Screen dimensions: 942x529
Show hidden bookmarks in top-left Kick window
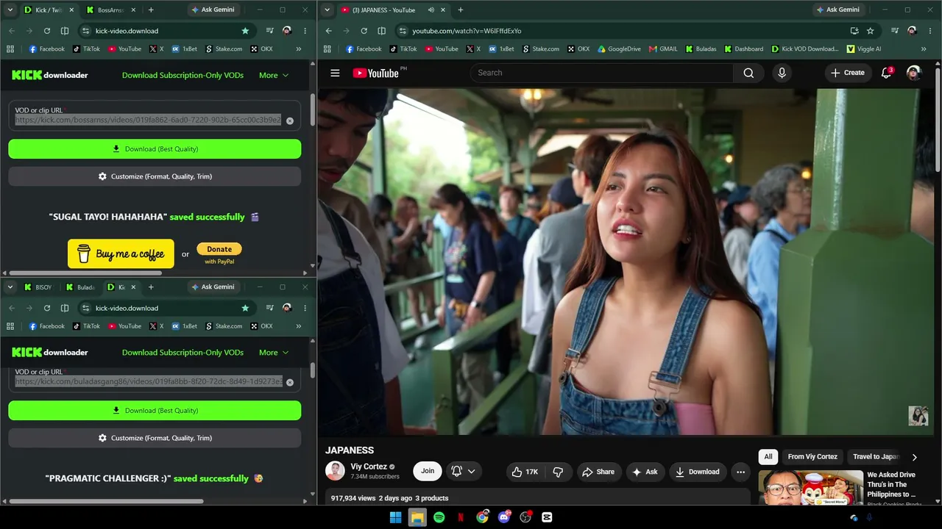[298, 49]
